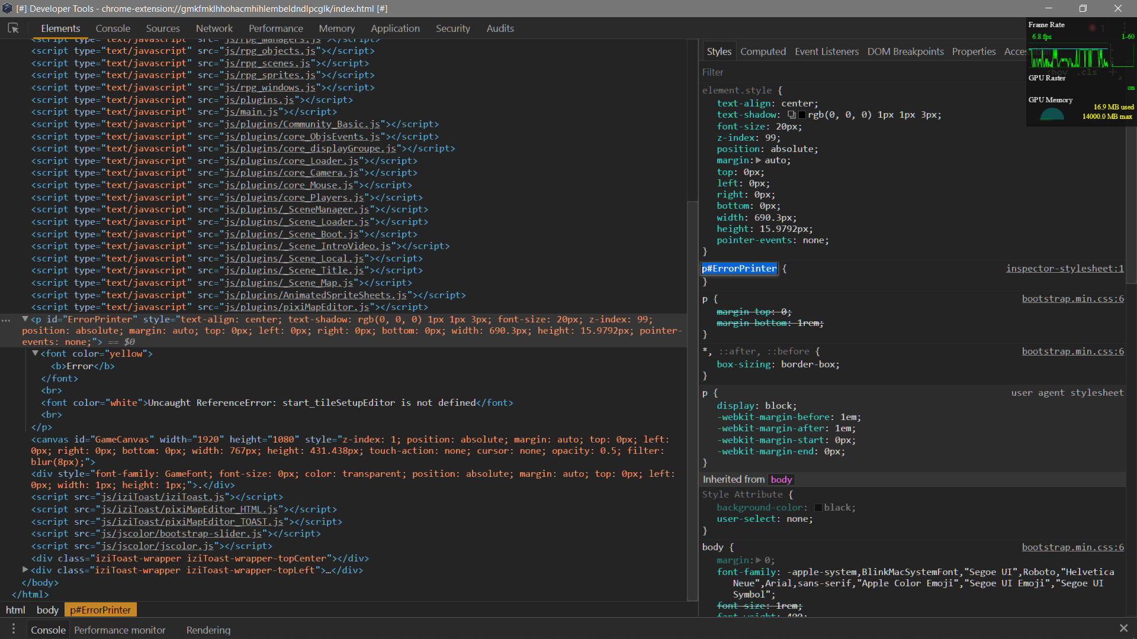This screenshot has height=639, width=1137.
Task: Activate the inspect element picker icon
Action: coord(13,28)
